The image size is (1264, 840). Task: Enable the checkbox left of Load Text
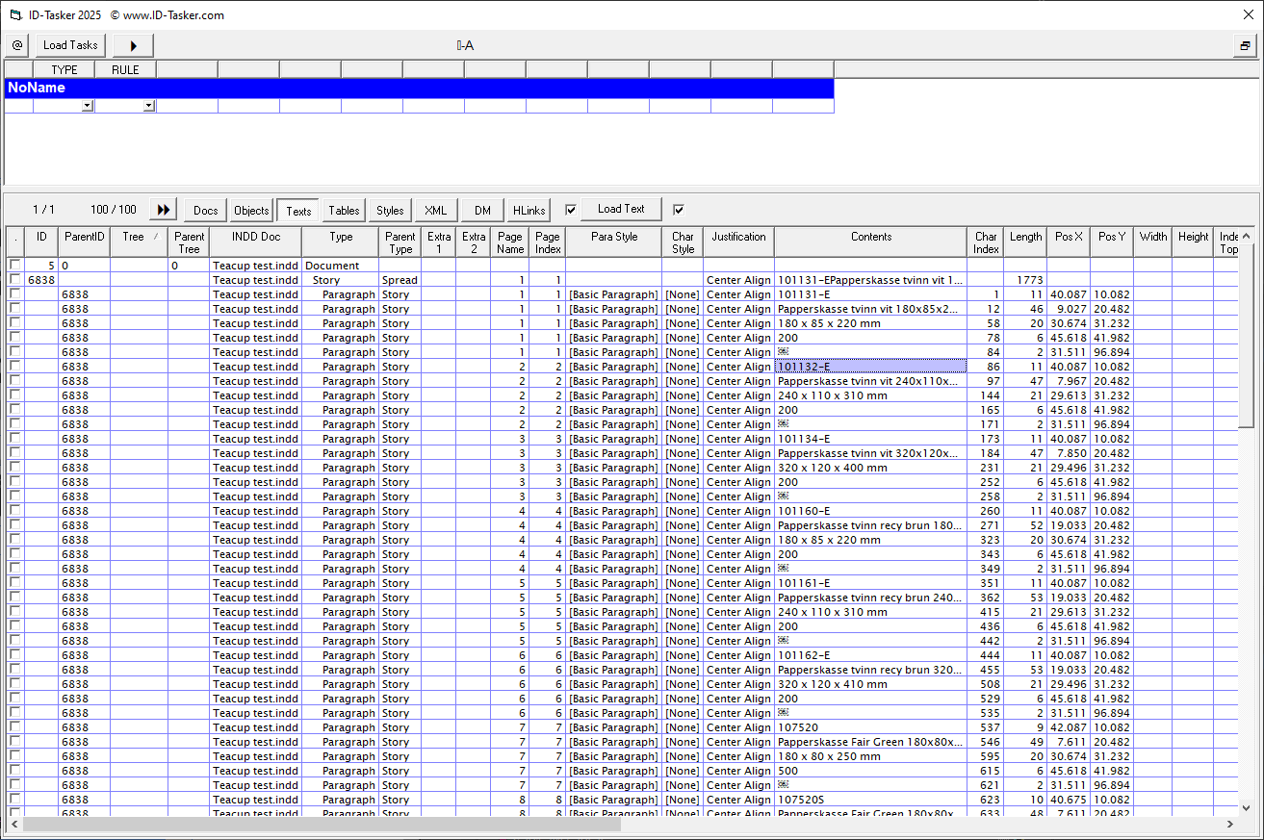click(x=570, y=209)
